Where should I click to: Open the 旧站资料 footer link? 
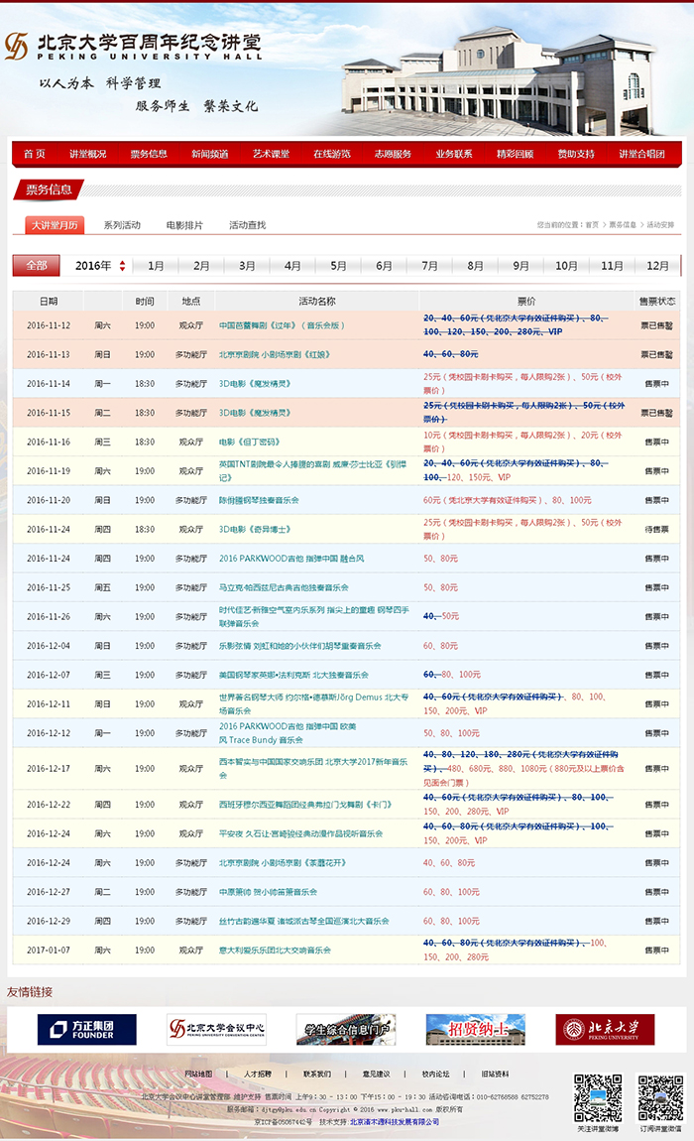tap(495, 1074)
